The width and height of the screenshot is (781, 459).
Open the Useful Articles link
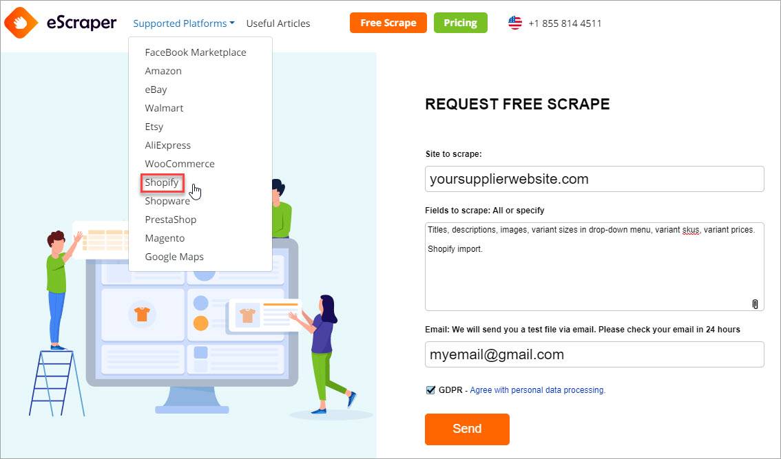(278, 23)
